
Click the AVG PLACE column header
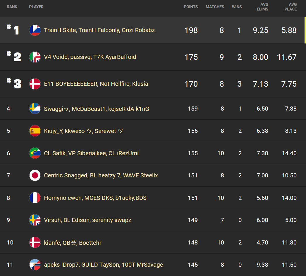pos(290,7)
